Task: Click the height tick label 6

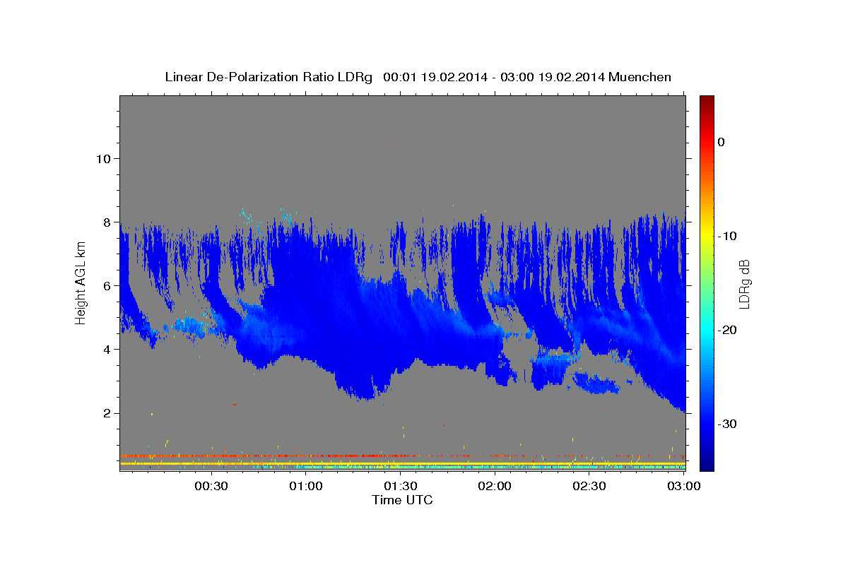Action: [106, 285]
